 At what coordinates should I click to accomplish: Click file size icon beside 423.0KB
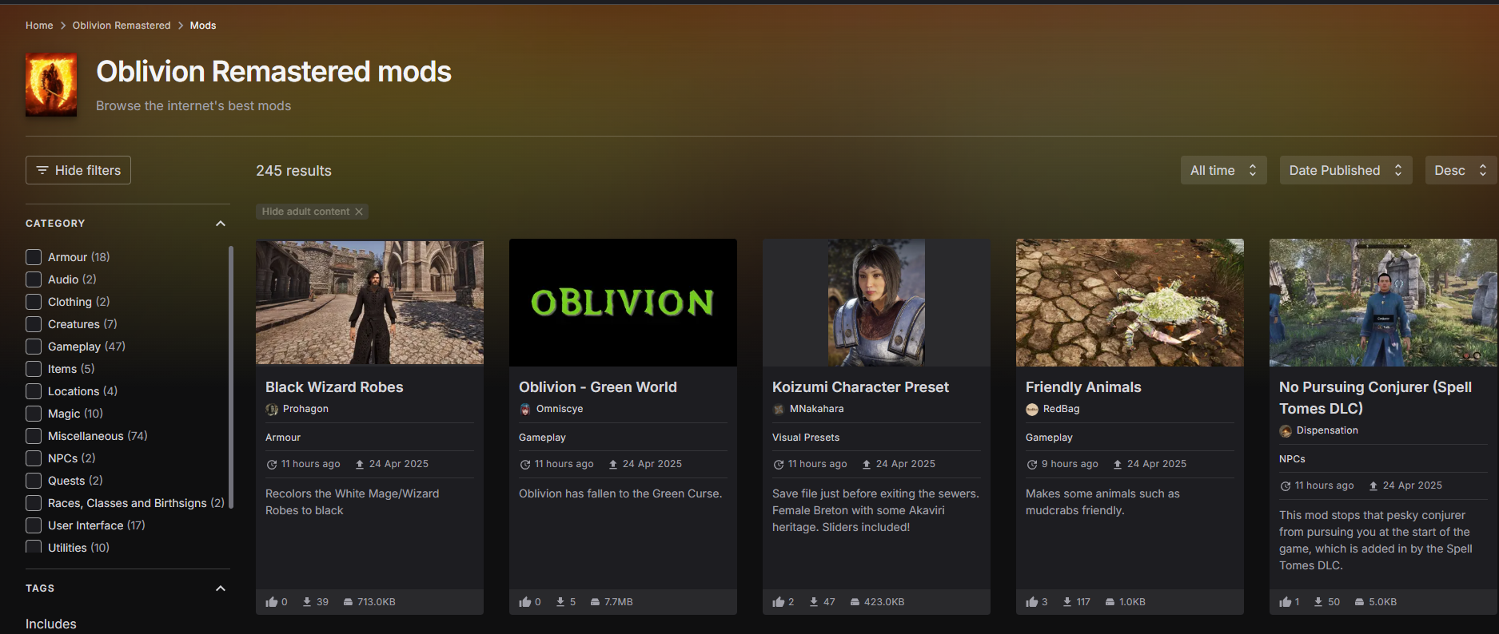tap(855, 602)
